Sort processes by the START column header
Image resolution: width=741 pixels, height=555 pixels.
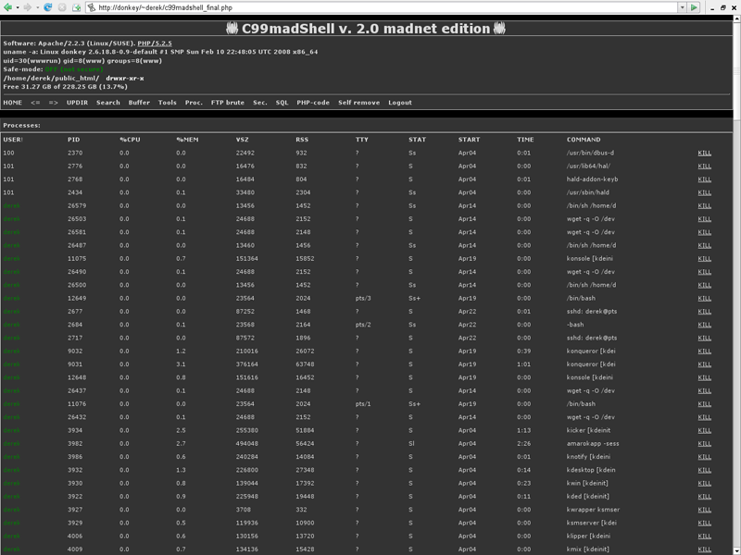pyautogui.click(x=470, y=140)
